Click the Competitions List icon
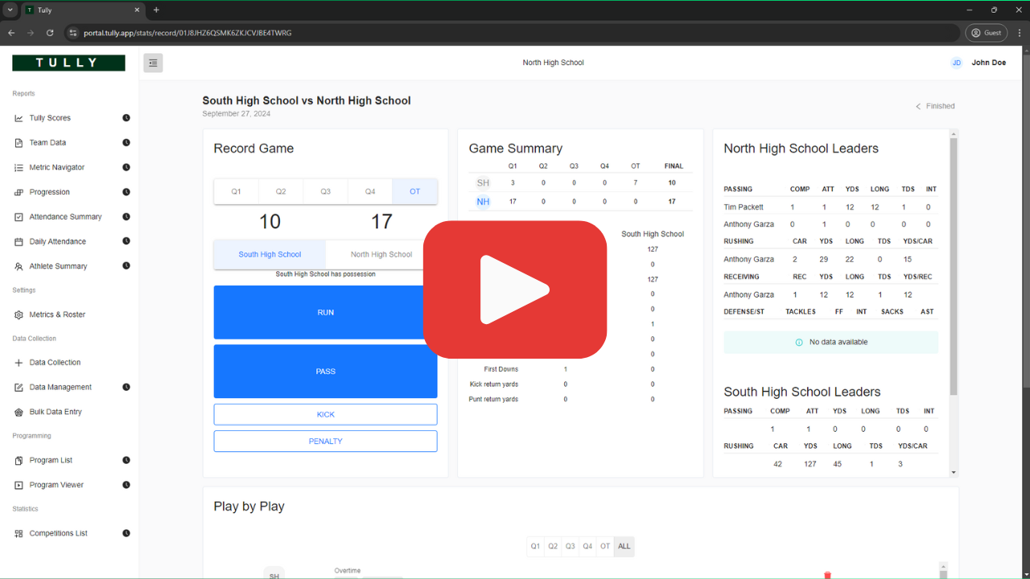Screen dimensions: 1030x579 19,534
